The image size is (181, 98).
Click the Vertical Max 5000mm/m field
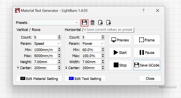click(x=46, y=56)
